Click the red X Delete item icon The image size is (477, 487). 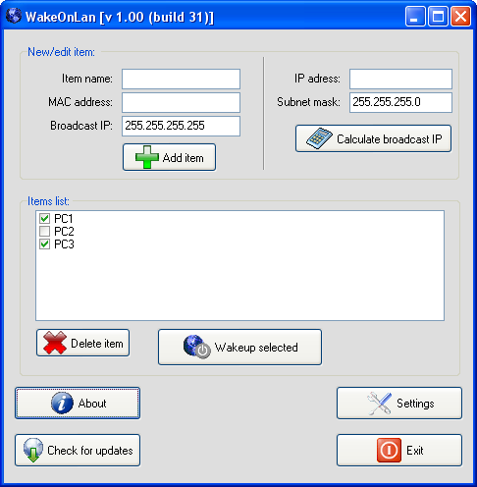55,343
